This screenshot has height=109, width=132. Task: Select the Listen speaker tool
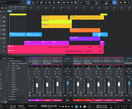(58, 3)
